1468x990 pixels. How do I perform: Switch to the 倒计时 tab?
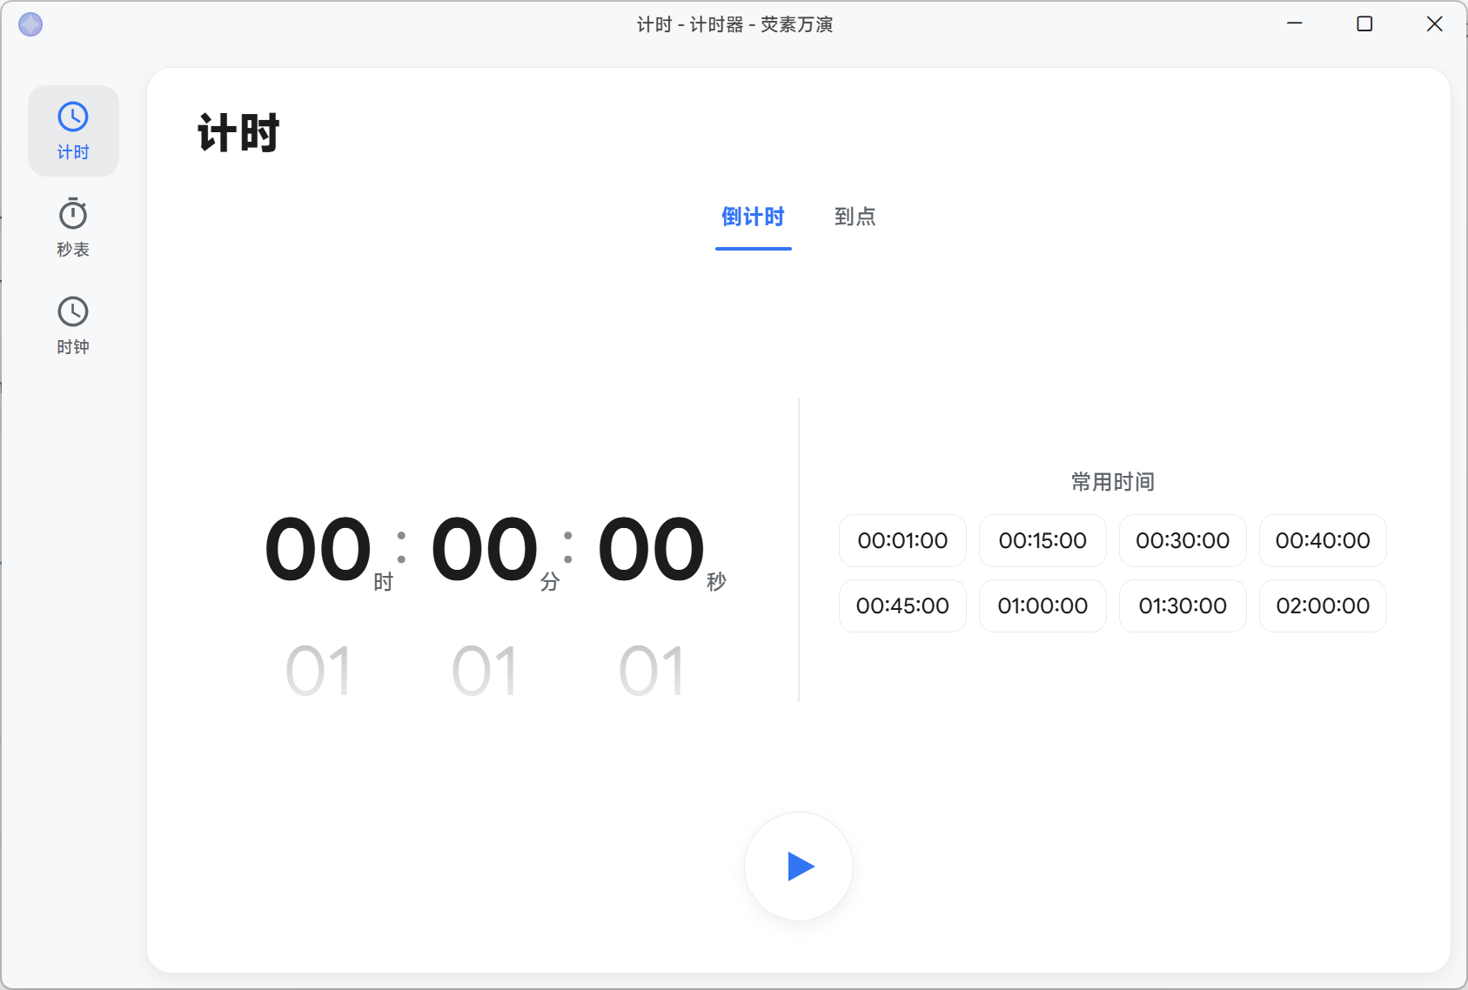[753, 217]
